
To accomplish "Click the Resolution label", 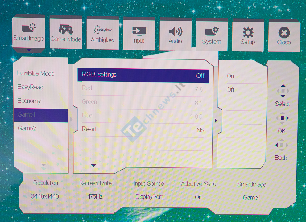I will click(x=46, y=183).
